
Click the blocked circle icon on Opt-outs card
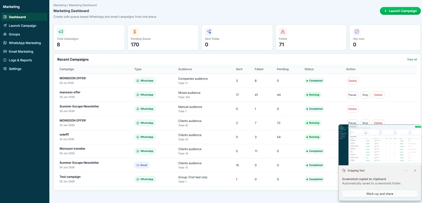(357, 32)
